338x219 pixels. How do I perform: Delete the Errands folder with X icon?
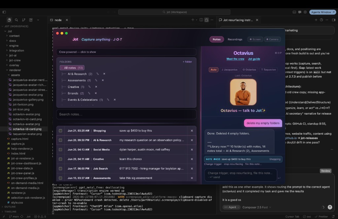pos(96,93)
